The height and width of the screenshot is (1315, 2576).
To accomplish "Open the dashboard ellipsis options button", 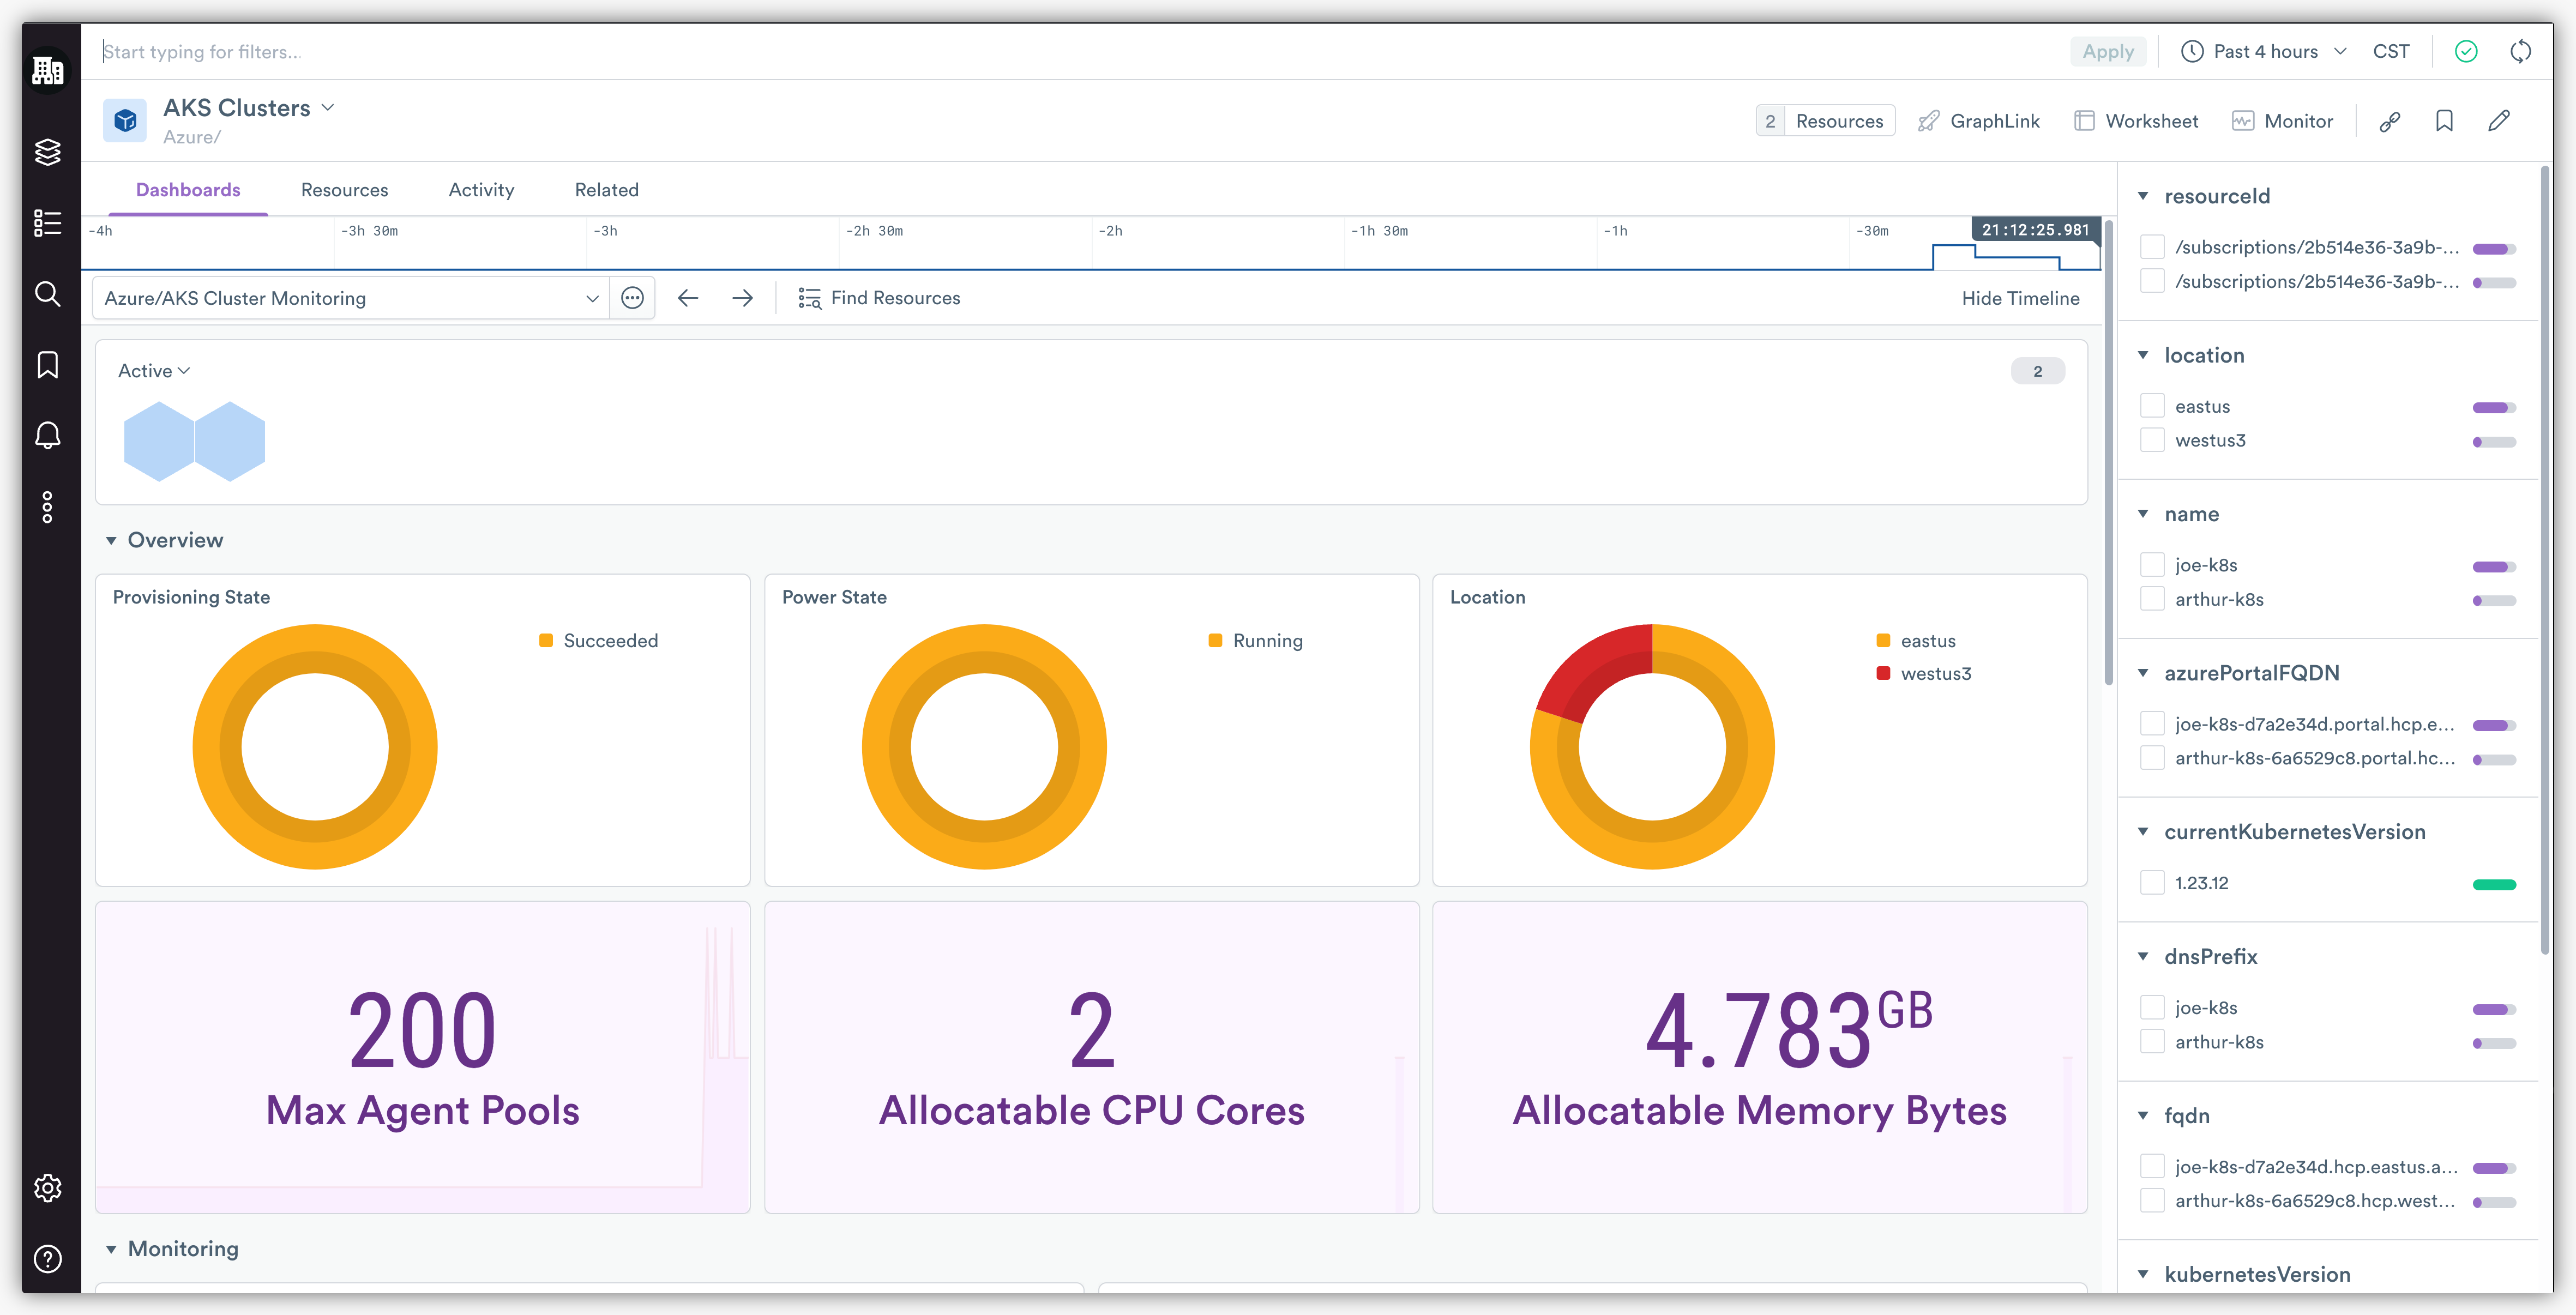I will pos(632,298).
